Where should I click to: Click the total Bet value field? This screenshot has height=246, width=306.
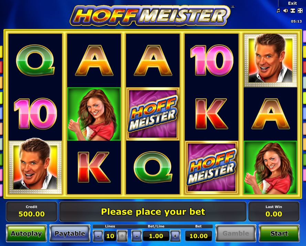pyautogui.click(x=199, y=236)
